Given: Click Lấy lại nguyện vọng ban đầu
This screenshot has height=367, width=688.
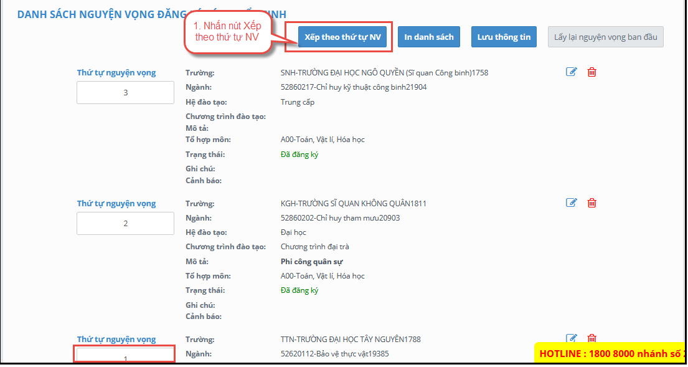Looking at the screenshot, I should click(x=606, y=37).
